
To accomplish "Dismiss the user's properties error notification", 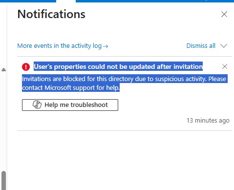I will click(x=225, y=66).
